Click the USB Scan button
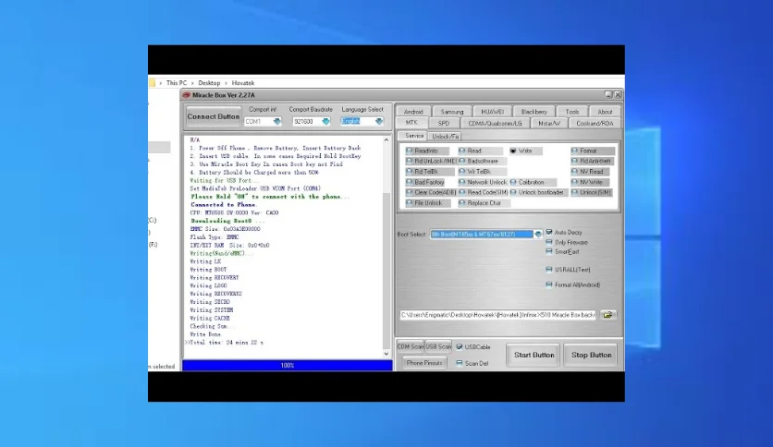This screenshot has width=773, height=447. coord(438,346)
